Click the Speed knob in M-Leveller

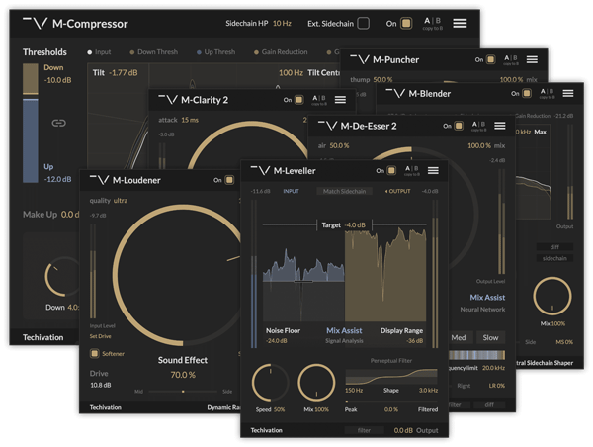tap(270, 383)
